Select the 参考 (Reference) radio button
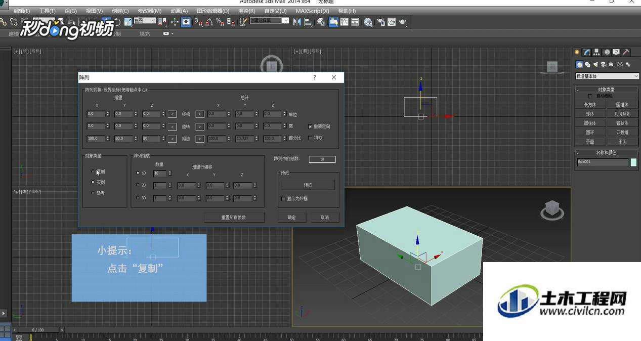 [x=93, y=193]
